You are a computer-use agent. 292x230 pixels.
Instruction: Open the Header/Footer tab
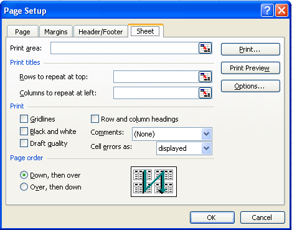101,32
